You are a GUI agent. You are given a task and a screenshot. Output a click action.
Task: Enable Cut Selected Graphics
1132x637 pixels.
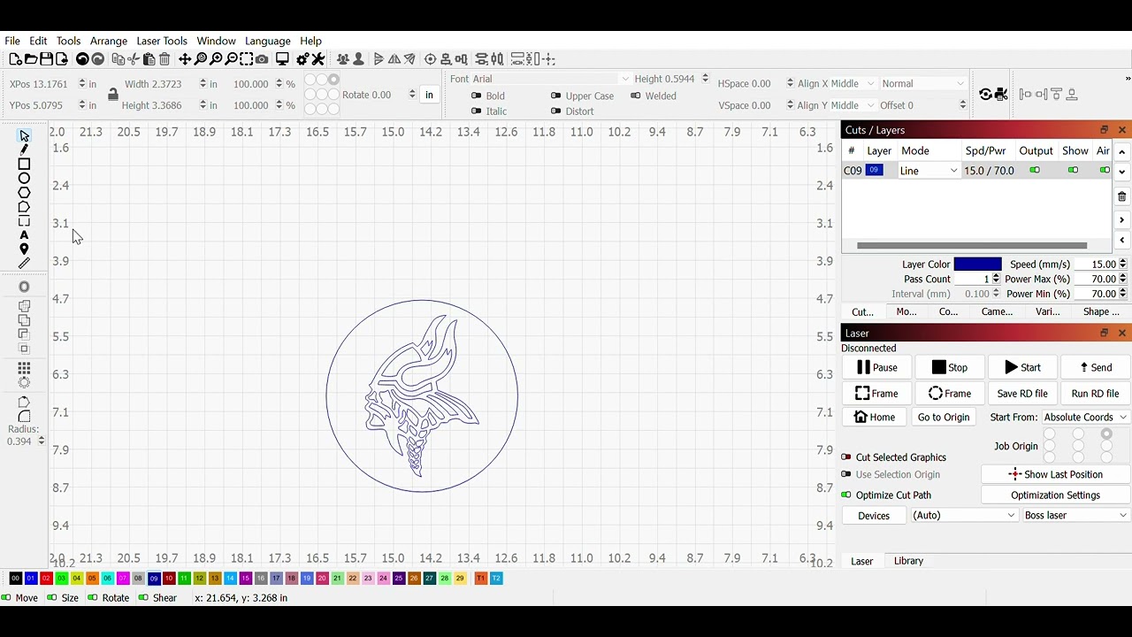coord(846,457)
